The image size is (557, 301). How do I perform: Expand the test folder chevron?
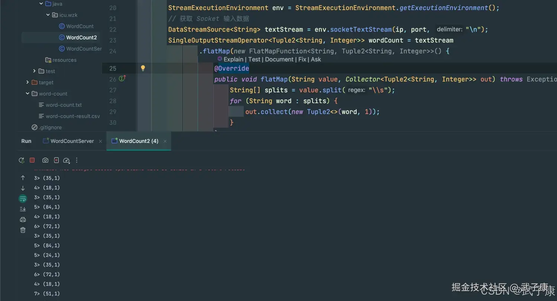pyautogui.click(x=34, y=71)
